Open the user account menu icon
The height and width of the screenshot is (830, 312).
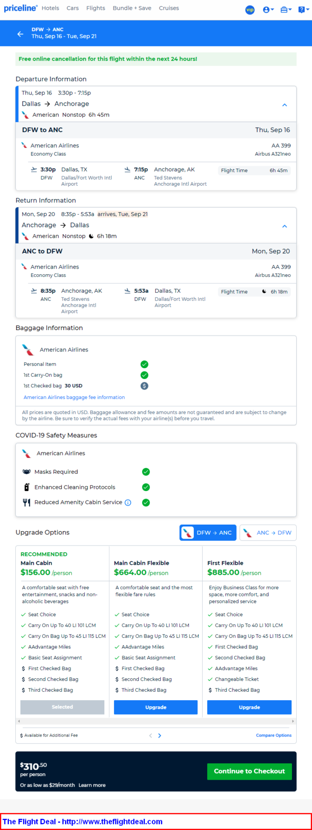[268, 9]
